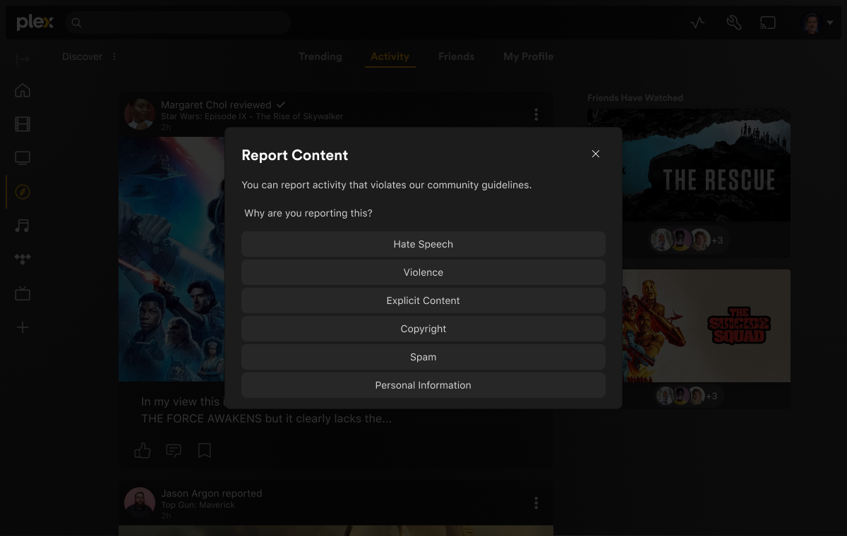Click the Cast to device icon
Image resolution: width=847 pixels, height=536 pixels.
tap(767, 23)
